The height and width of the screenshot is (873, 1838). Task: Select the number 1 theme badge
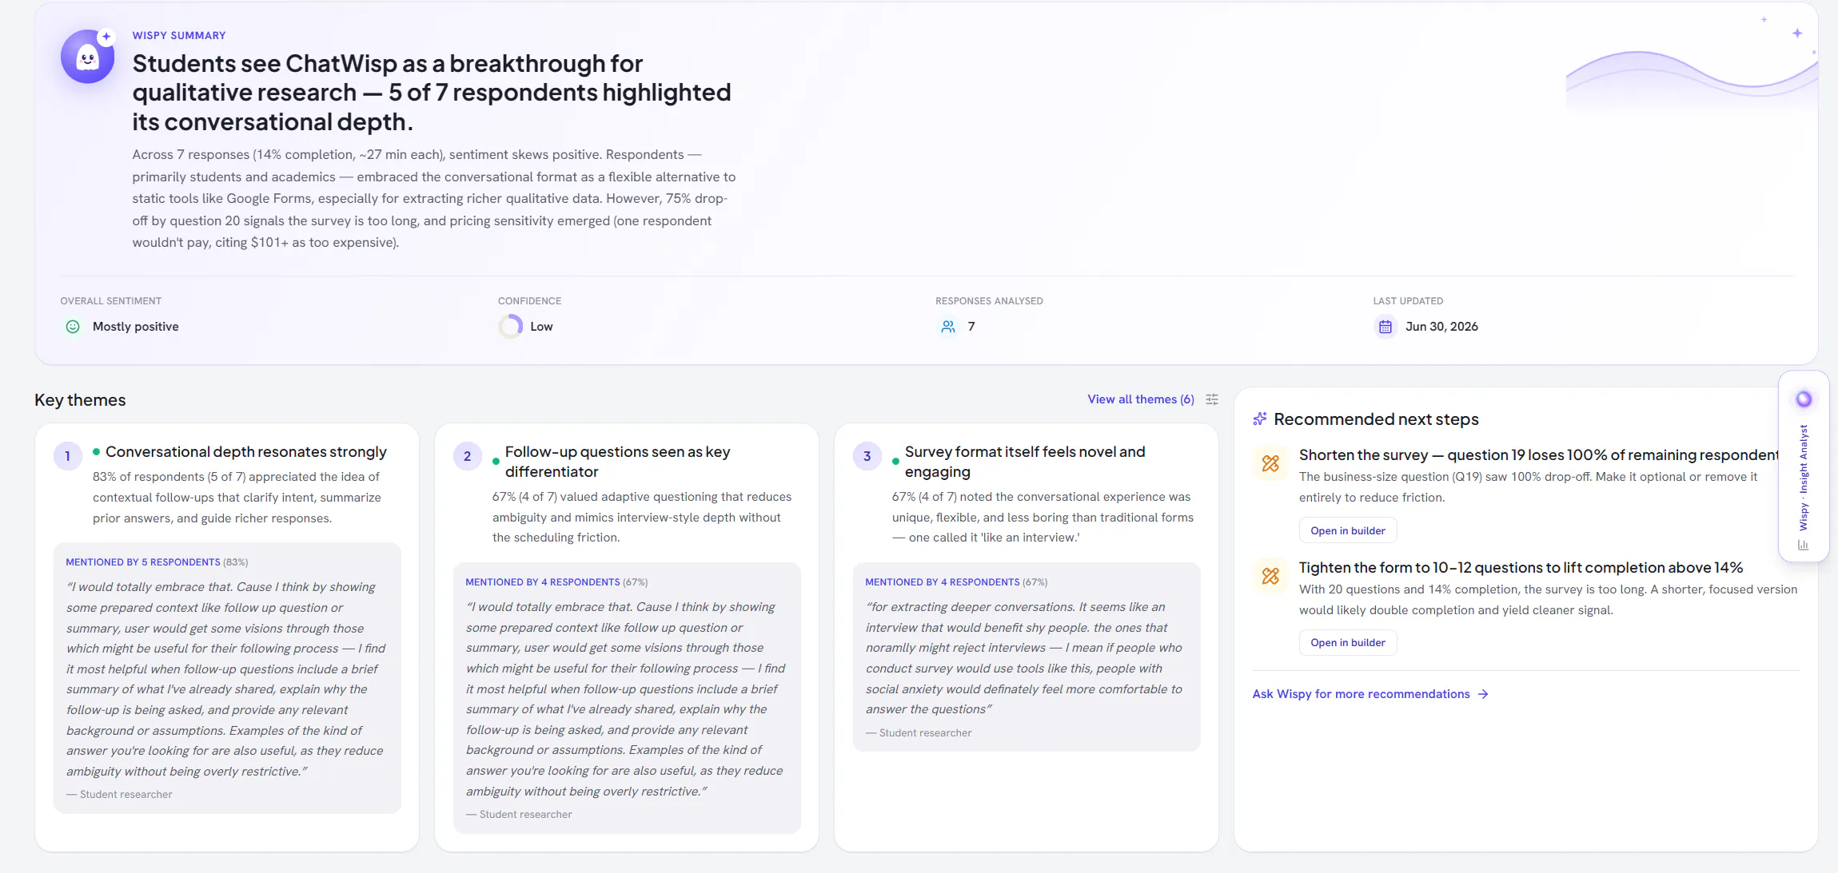coord(68,456)
